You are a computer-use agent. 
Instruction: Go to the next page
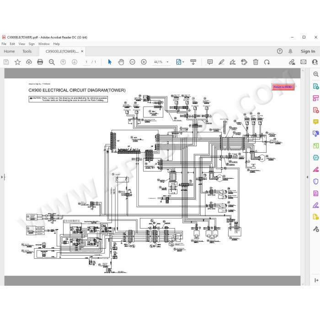pos(75,62)
